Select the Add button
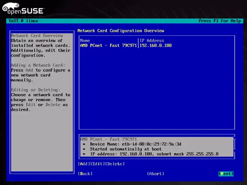 pos(84,164)
